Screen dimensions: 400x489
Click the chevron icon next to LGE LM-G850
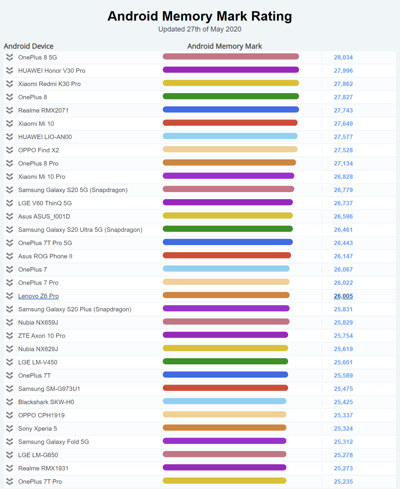point(10,455)
